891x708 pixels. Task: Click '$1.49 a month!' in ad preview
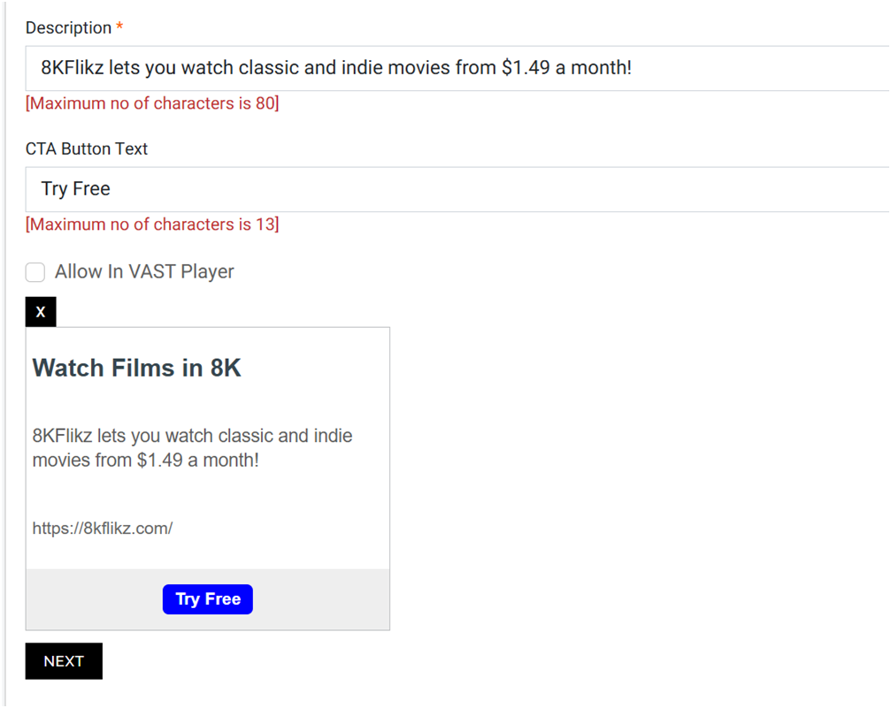point(197,461)
